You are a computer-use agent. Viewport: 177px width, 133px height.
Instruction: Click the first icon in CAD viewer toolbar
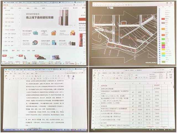[x=94, y=4]
